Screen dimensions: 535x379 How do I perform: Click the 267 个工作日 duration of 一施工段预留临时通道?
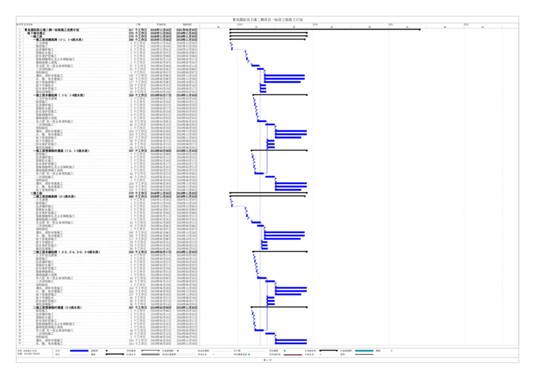136,151
